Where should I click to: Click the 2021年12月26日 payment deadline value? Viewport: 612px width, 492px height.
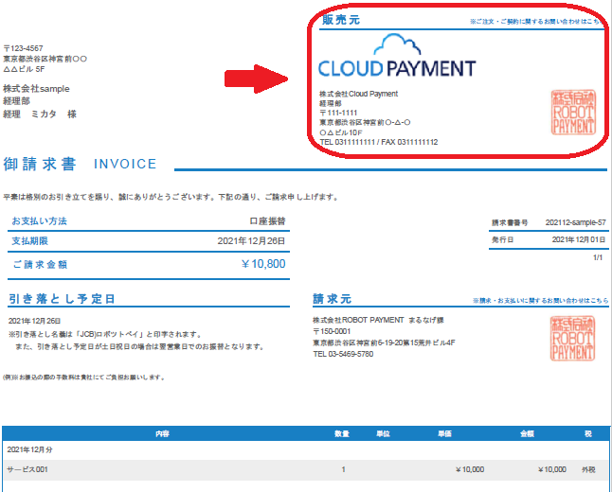coord(251,241)
